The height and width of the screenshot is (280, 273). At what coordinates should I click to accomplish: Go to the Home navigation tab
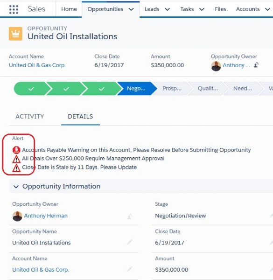point(69,9)
